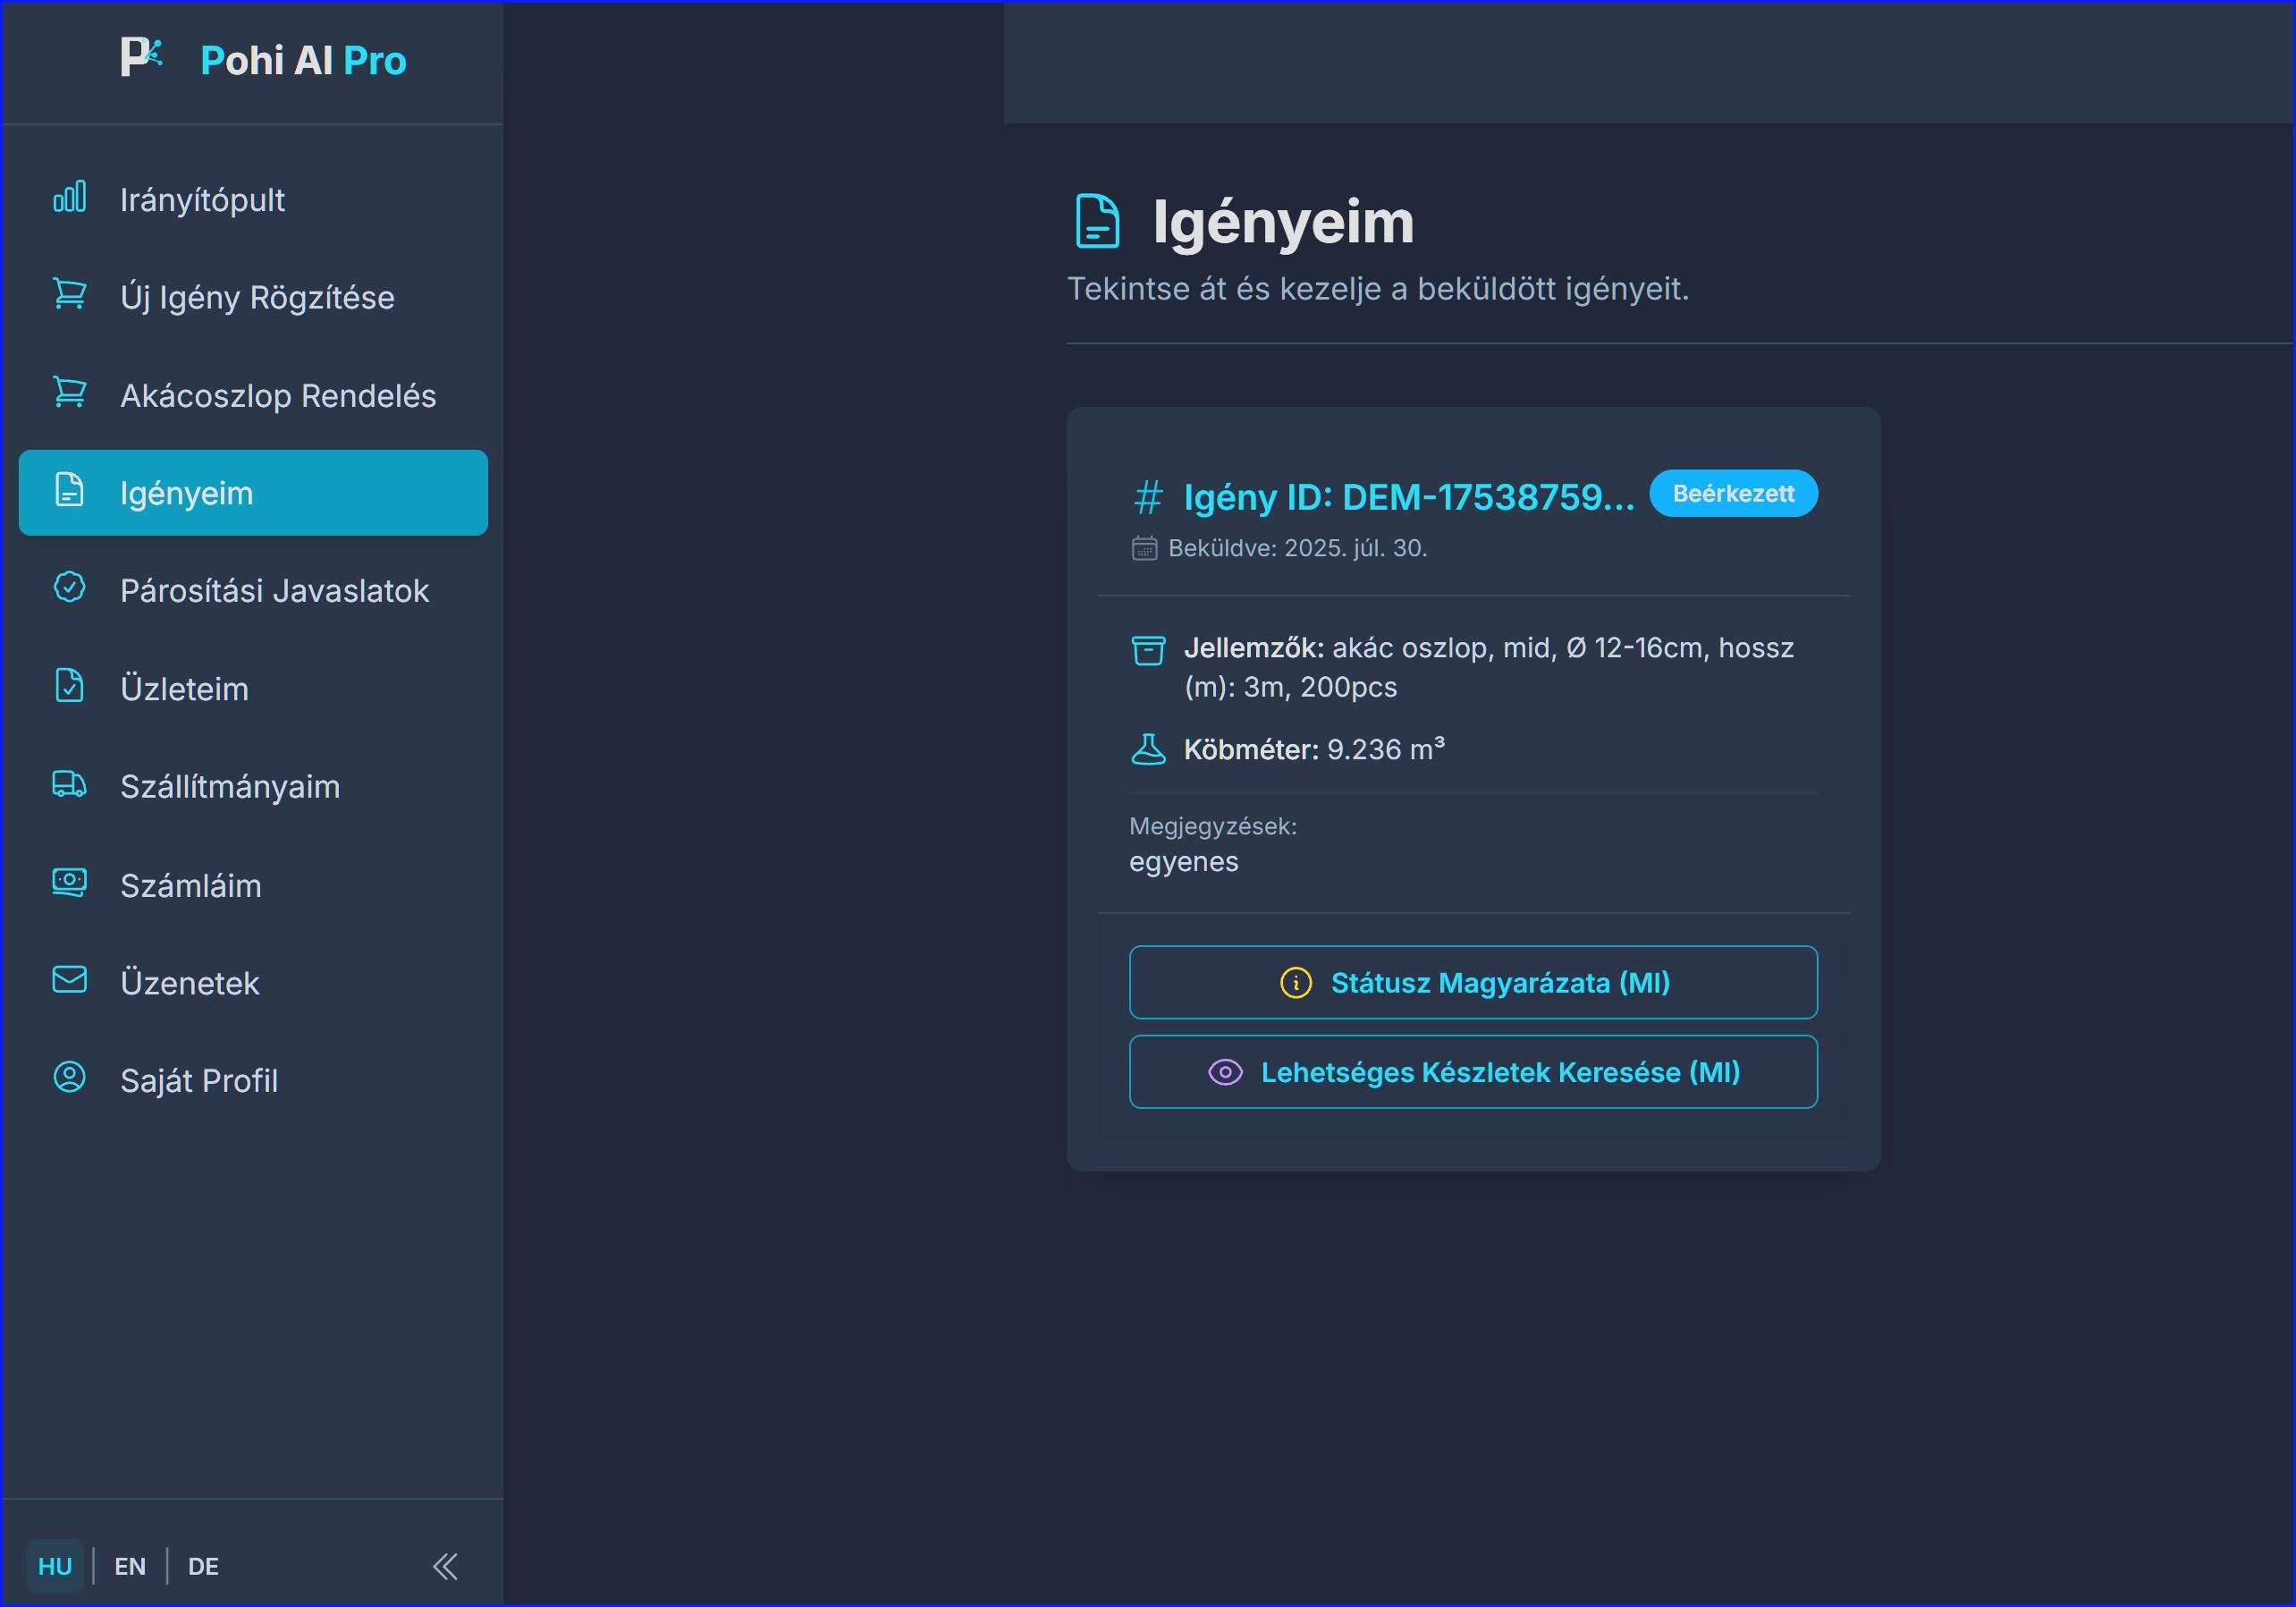
Task: Click Lehetséges Készletek Keresése (MI) button
Action: pyautogui.click(x=1473, y=1072)
